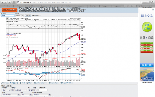This screenshot has width=155, height=97.
Task: Open the Gap dropdown showing 0
Action: tap(36, 90)
